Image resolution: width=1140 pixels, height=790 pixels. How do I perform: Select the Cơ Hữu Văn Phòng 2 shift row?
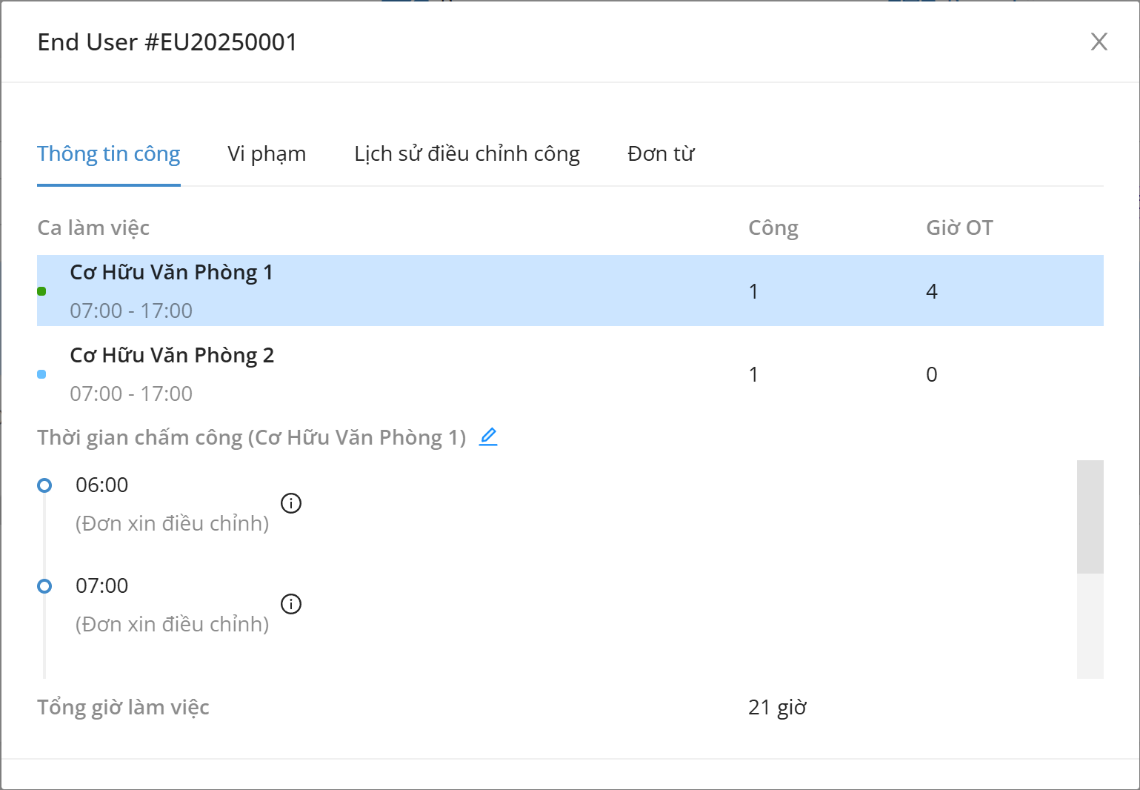tap(444, 374)
